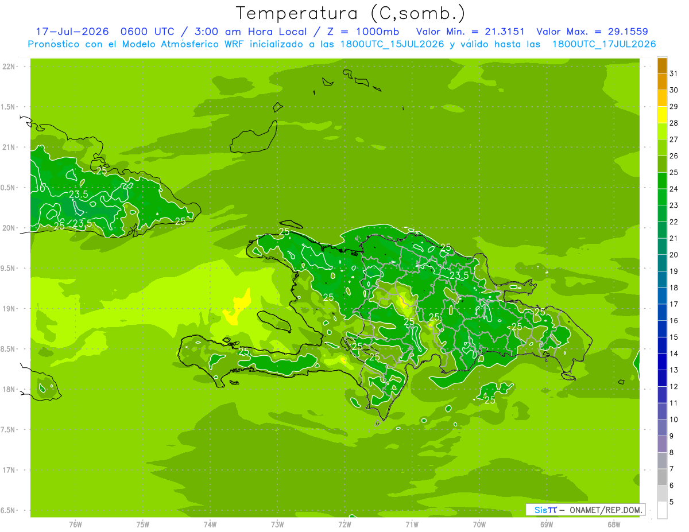Click the '20N' latitude axis label

(9, 228)
